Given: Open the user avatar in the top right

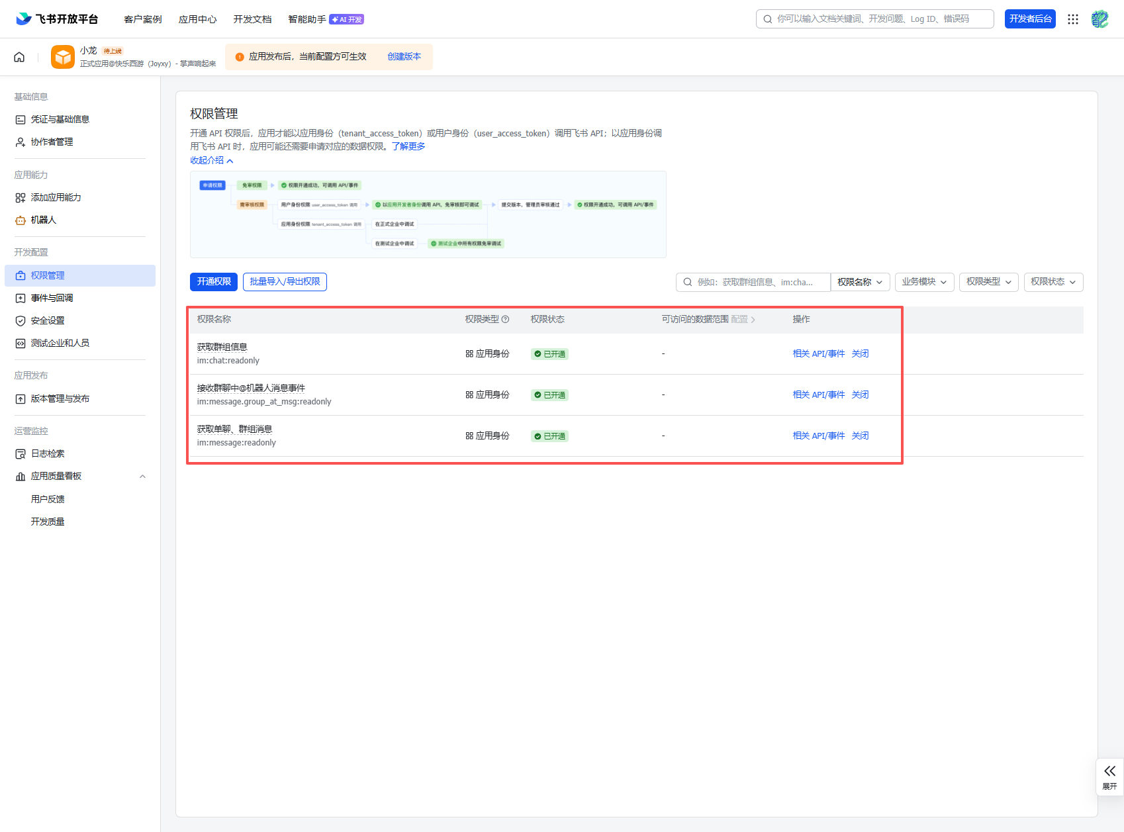Looking at the screenshot, I should point(1100,19).
